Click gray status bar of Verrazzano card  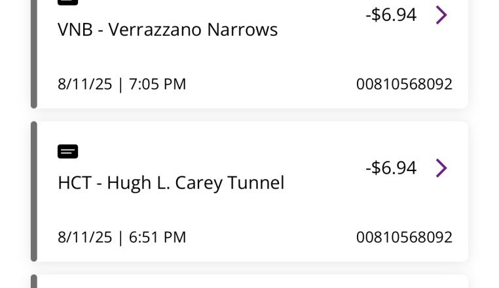click(34, 52)
